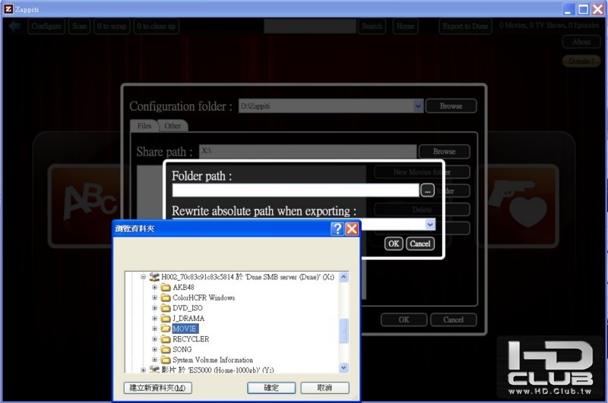Expand the SONG folder node
Screen dimensions: 608x403
pyautogui.click(x=155, y=349)
